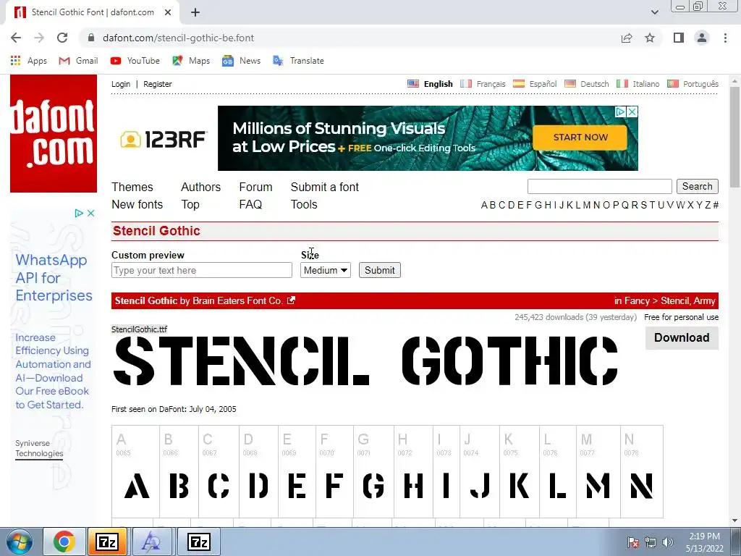Open the Windows Start menu
The image size is (741, 556).
[20, 542]
